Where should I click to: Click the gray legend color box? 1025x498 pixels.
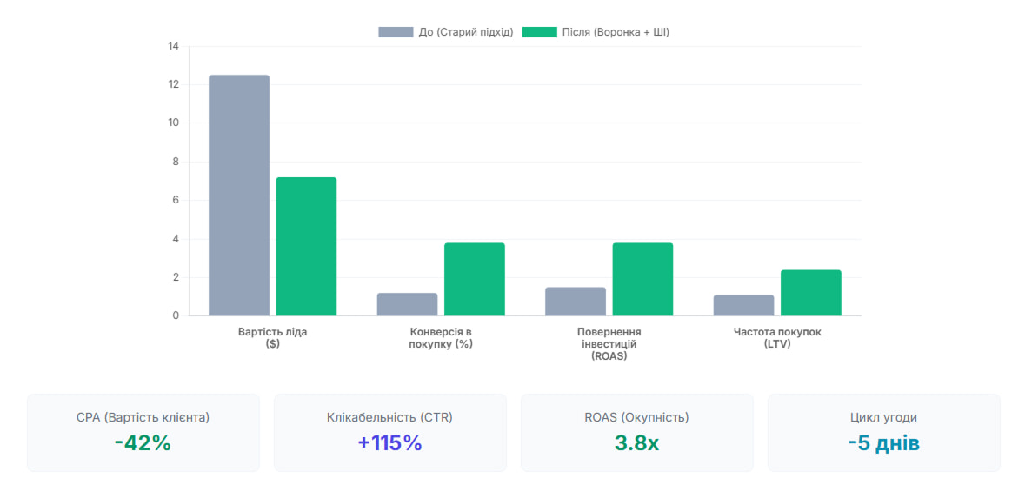point(396,32)
